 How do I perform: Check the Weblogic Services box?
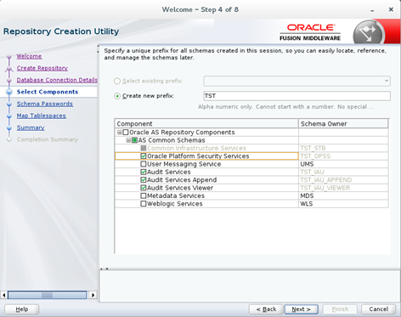pos(144,204)
